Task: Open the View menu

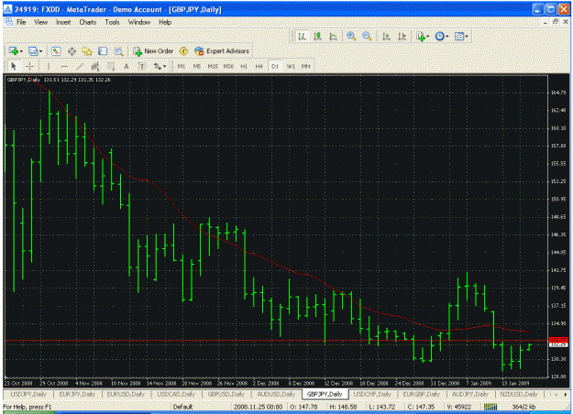Action: click(41, 22)
